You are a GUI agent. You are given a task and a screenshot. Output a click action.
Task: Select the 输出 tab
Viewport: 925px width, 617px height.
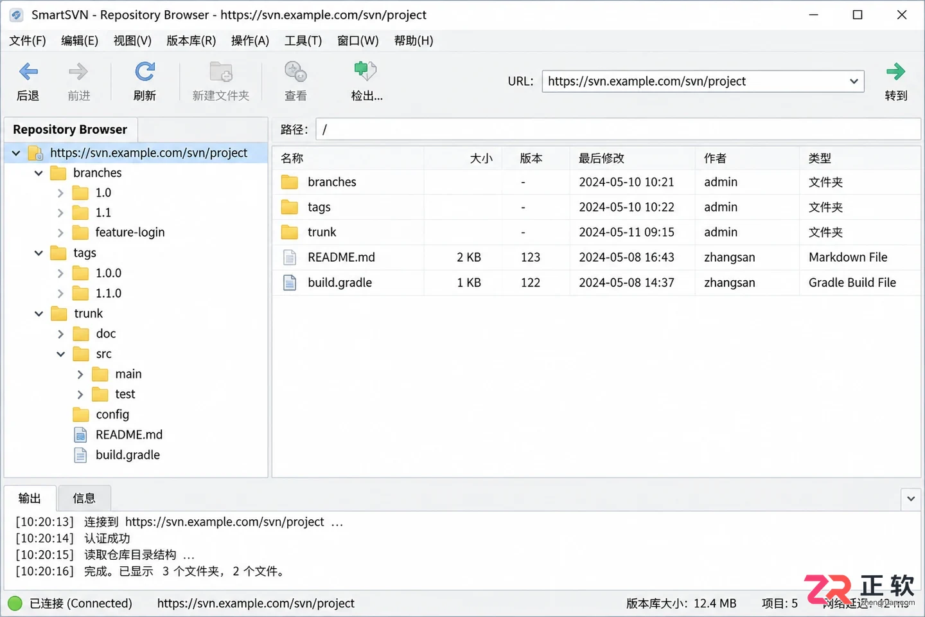point(30,498)
